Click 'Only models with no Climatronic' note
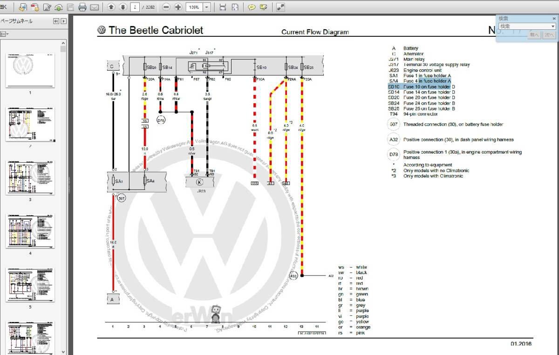The width and height of the screenshot is (559, 355). pyautogui.click(x=436, y=170)
